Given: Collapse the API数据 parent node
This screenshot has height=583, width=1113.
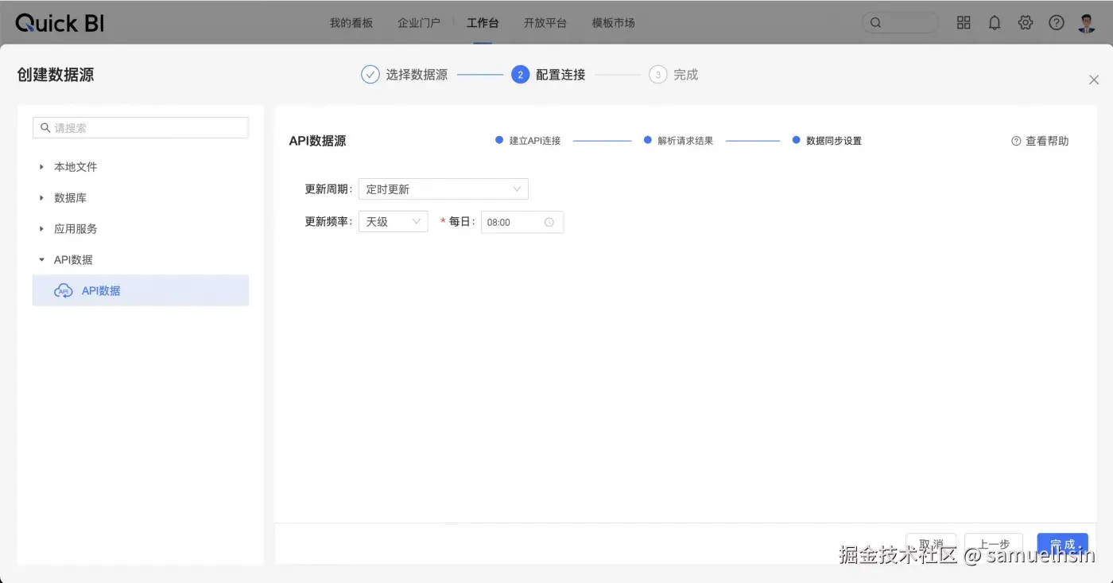Looking at the screenshot, I should tap(41, 260).
